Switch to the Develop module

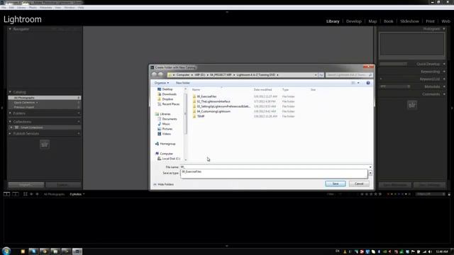tap(354, 21)
